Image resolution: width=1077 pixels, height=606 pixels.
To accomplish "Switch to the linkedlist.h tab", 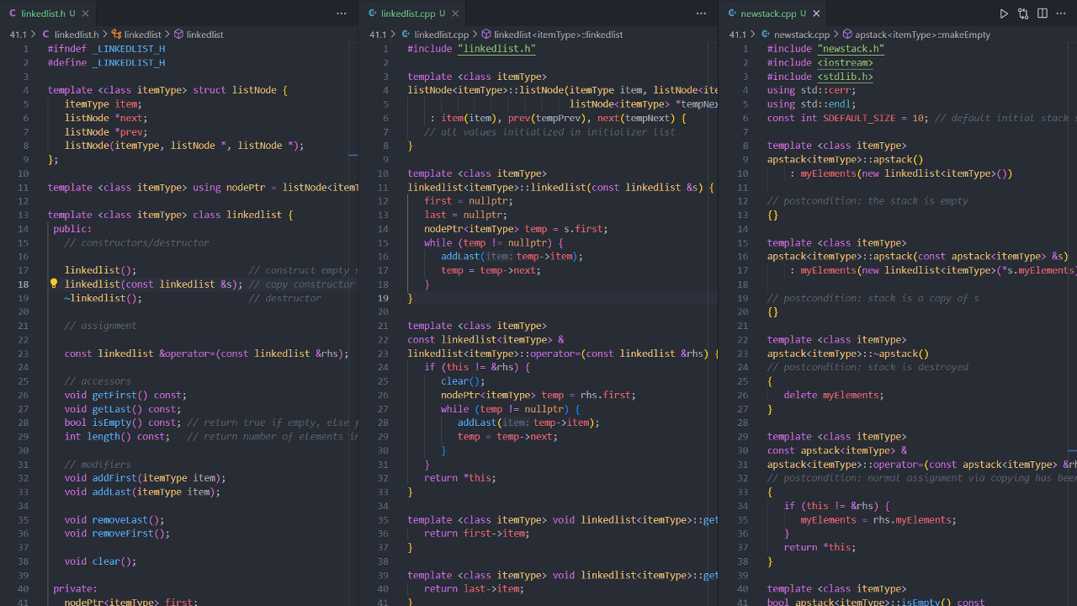I will tap(49, 13).
